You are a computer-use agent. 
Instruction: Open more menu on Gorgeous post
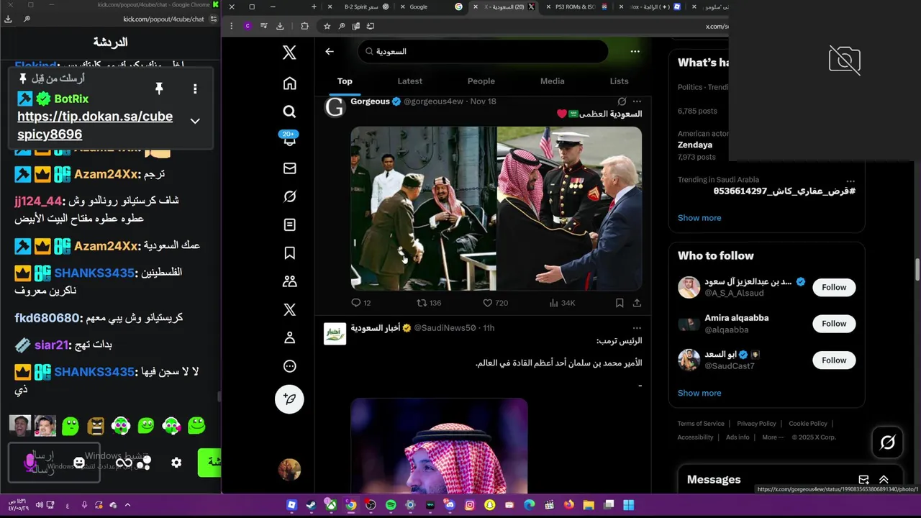(637, 101)
